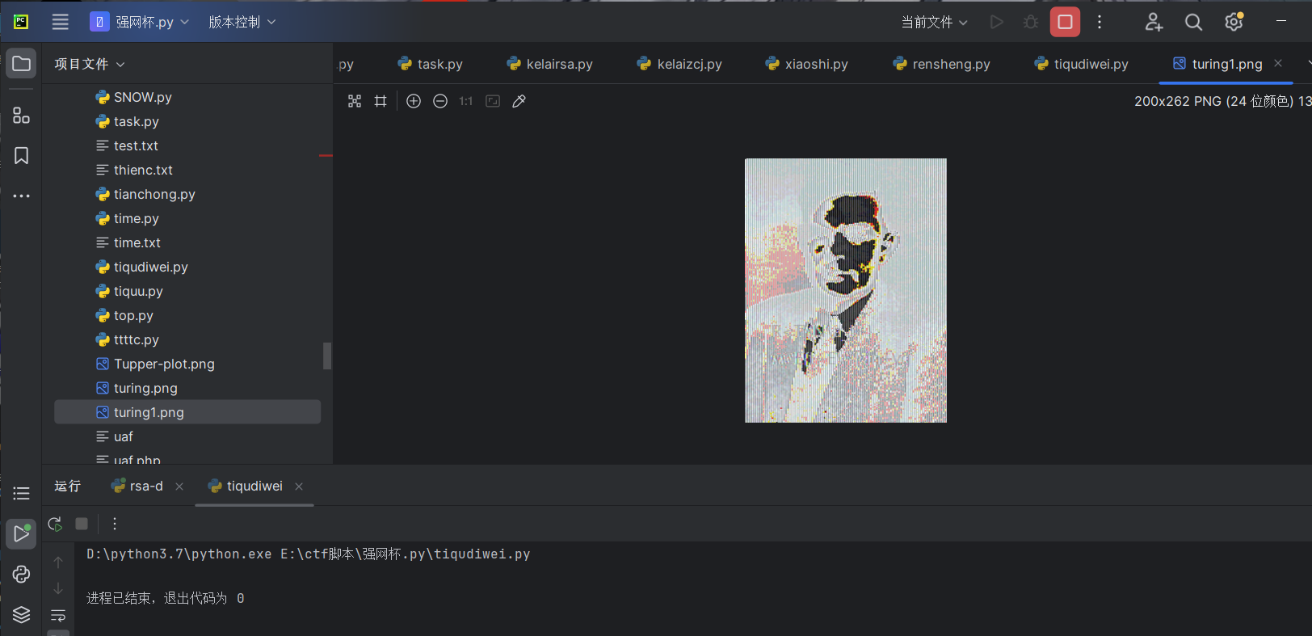This screenshot has width=1312, height=636.
Task: Zoom out of the image
Action: click(x=440, y=101)
